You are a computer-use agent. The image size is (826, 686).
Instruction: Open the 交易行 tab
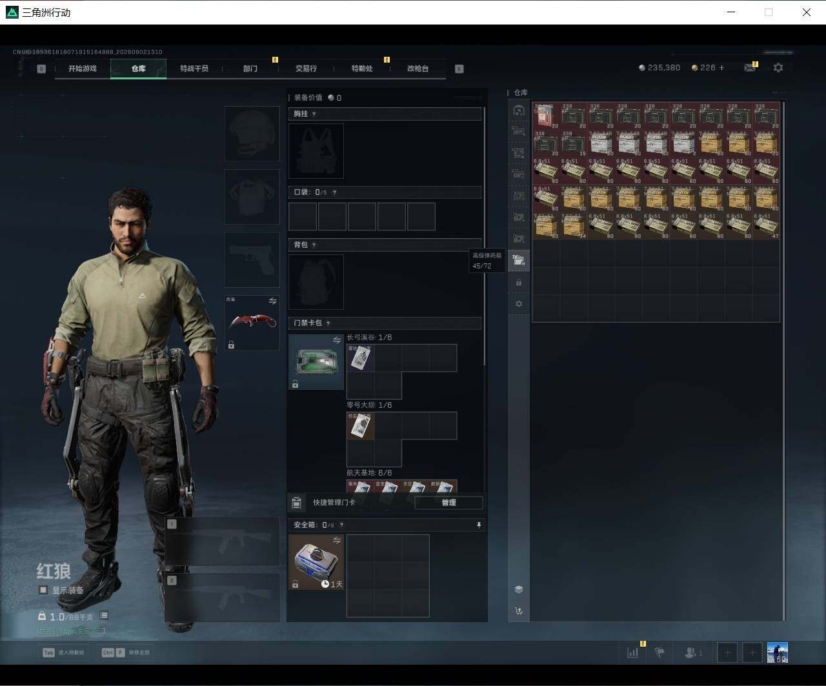pyautogui.click(x=306, y=68)
